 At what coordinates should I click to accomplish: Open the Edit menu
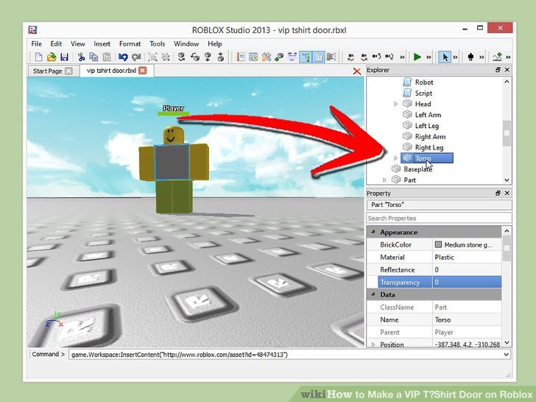pos(56,43)
